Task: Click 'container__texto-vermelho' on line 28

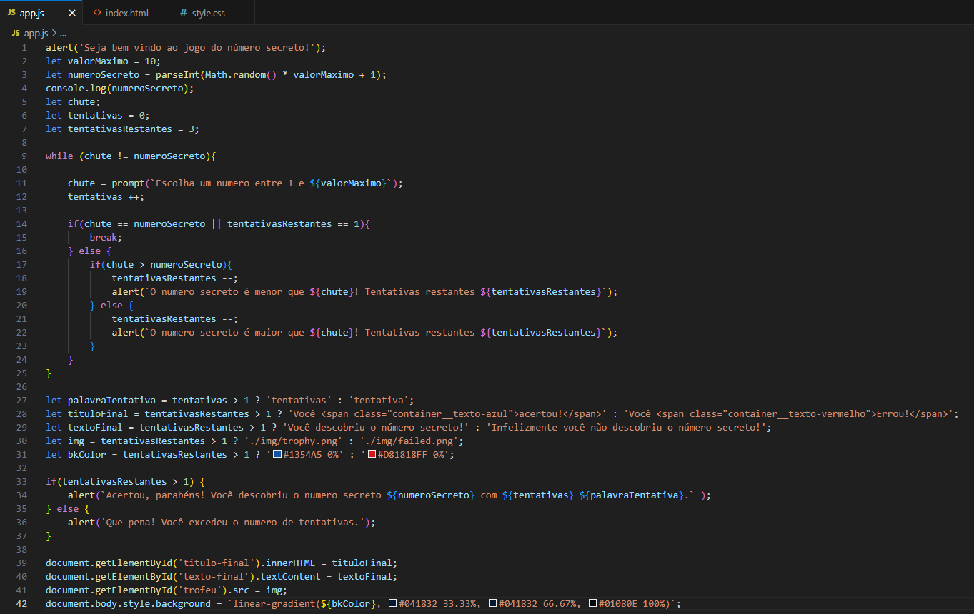Action: pos(795,413)
